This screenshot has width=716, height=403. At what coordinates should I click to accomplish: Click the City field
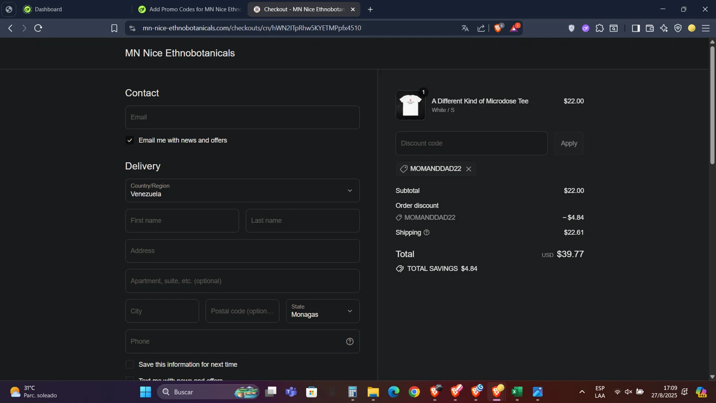pos(162,311)
